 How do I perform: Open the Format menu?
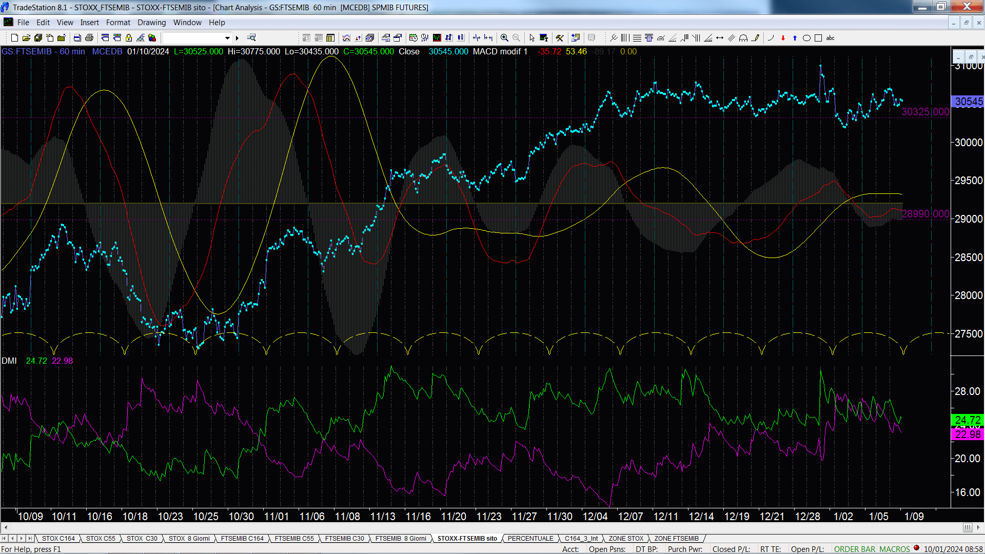pyautogui.click(x=118, y=22)
